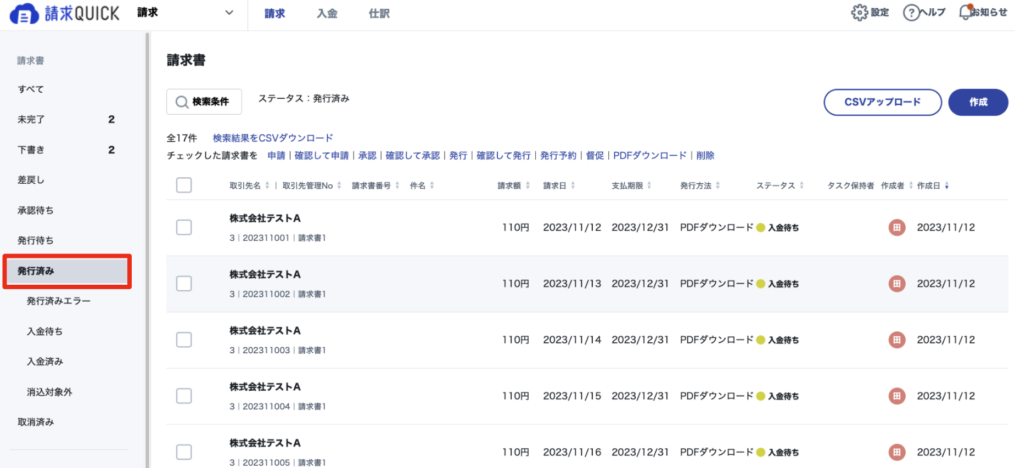Click 検索結果をCSVダウンロード link
Screen dimensions: 1015x468
coord(273,138)
